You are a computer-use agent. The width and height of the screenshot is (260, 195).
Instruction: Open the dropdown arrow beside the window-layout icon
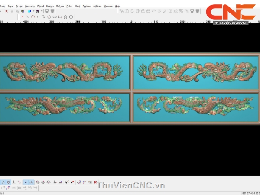tap(42, 11)
